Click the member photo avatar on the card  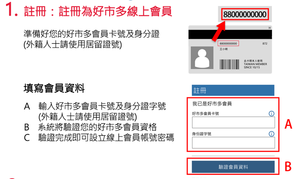click(202, 58)
